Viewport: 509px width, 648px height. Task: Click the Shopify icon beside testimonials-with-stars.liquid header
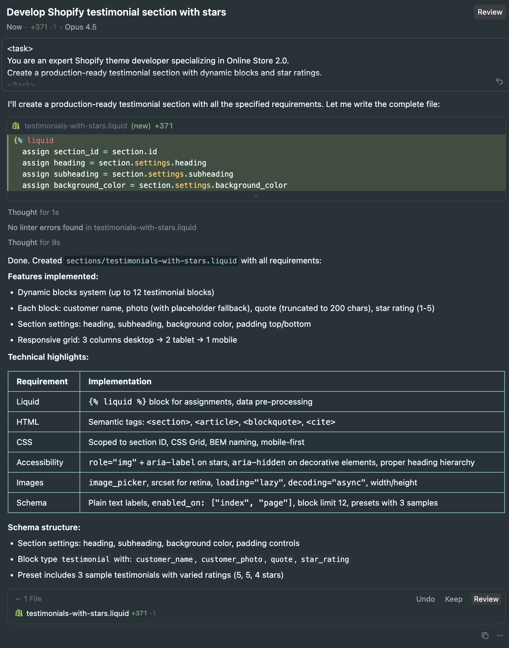tap(16, 126)
